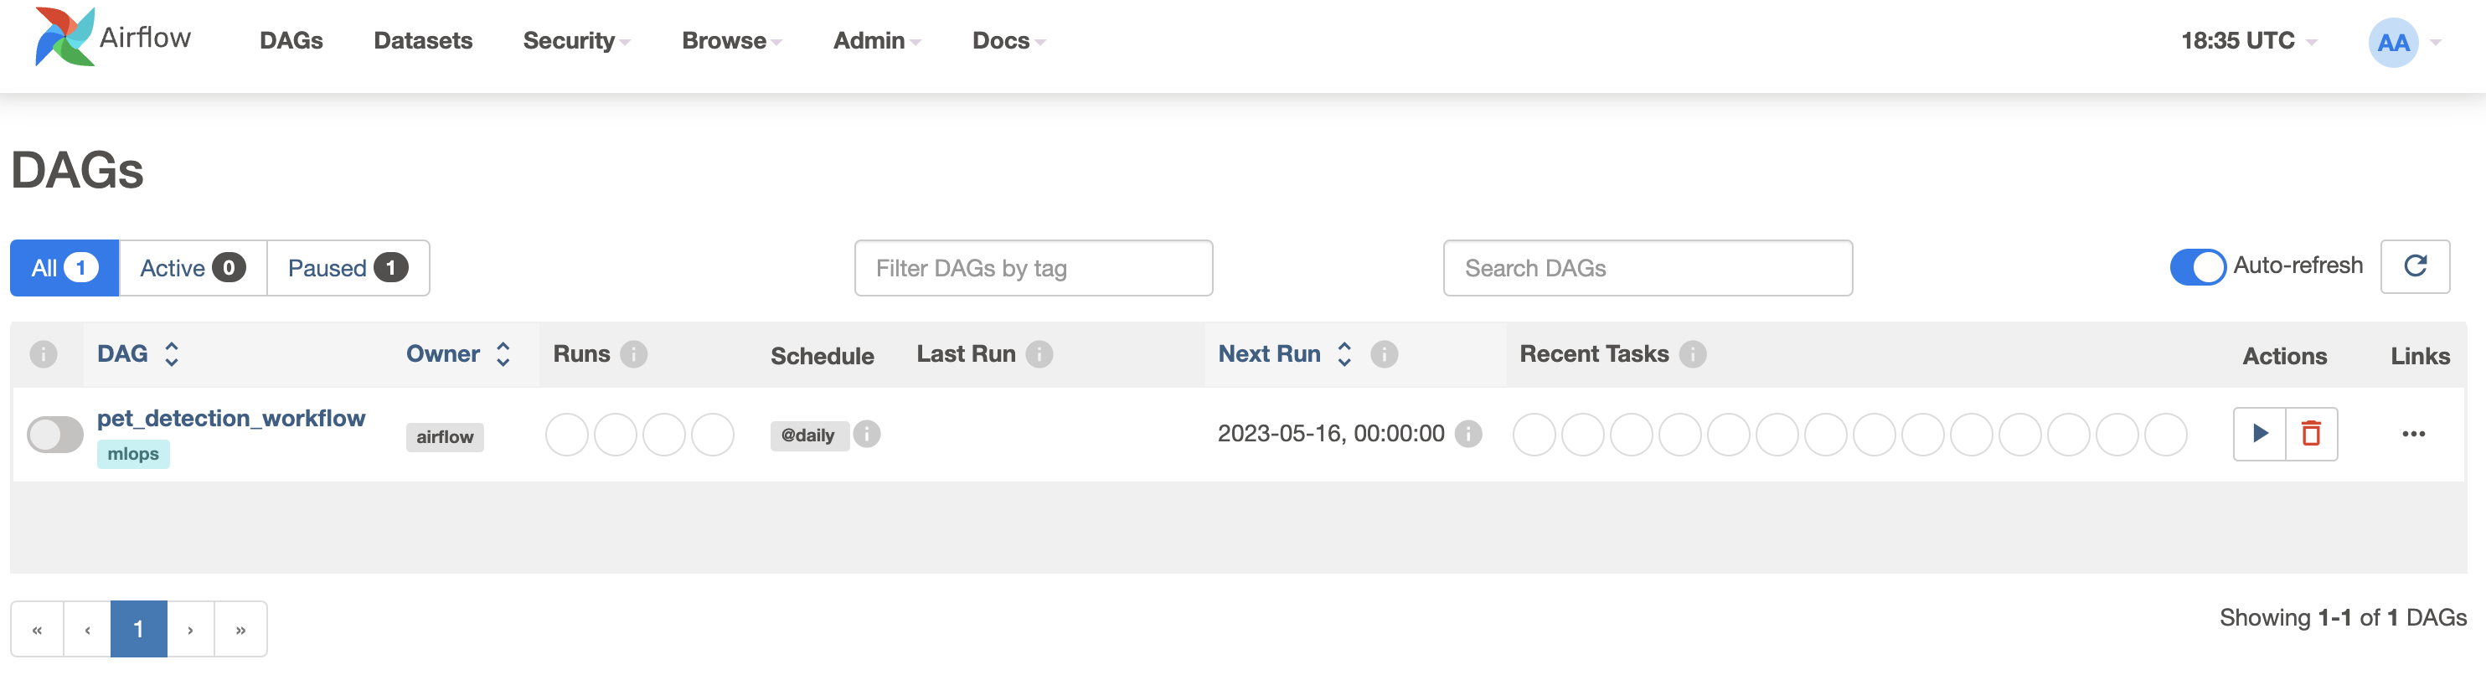Open the 18:35 UTC timezone dropdown

pos(2247,40)
